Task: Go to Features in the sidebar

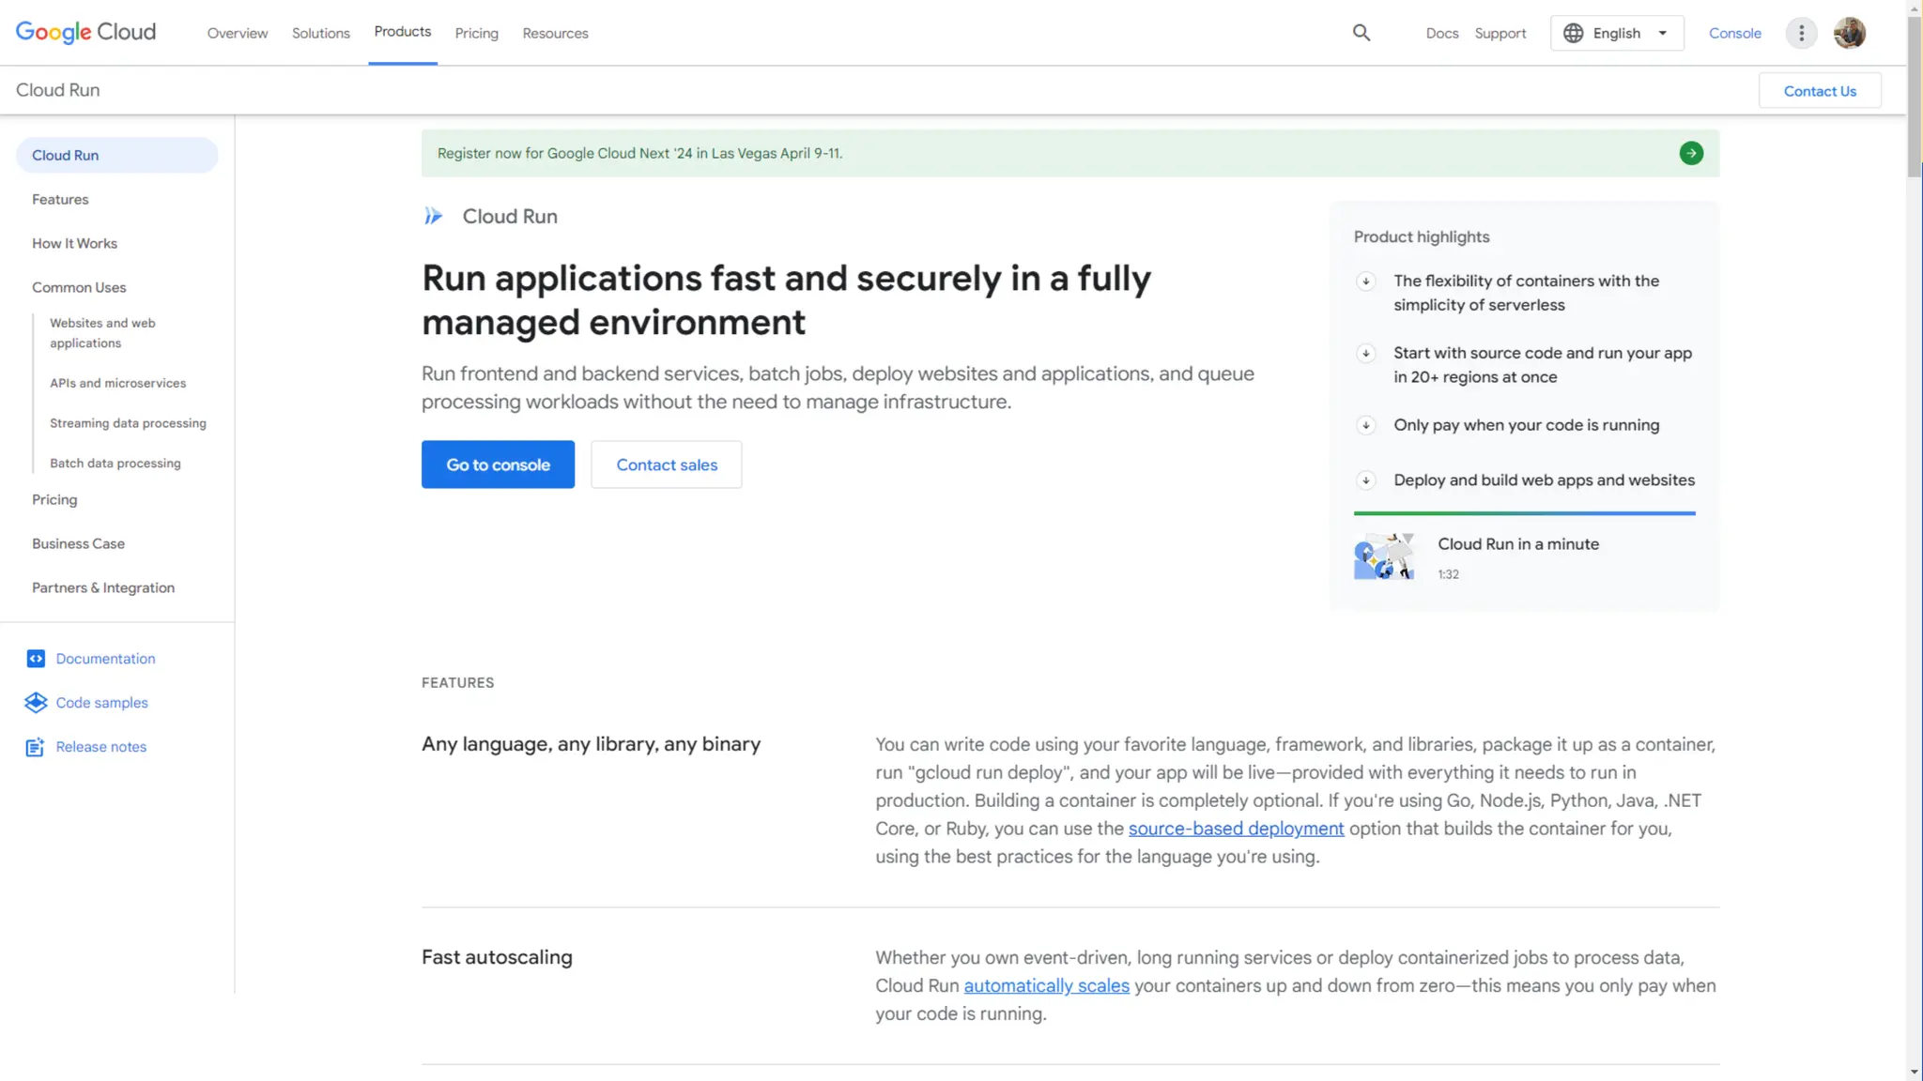Action: [60, 199]
